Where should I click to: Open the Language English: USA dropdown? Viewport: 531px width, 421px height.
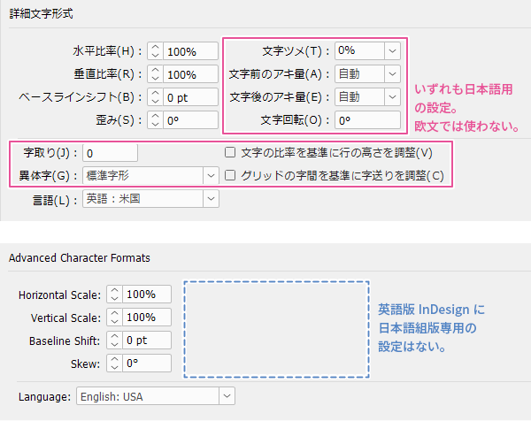click(x=227, y=395)
